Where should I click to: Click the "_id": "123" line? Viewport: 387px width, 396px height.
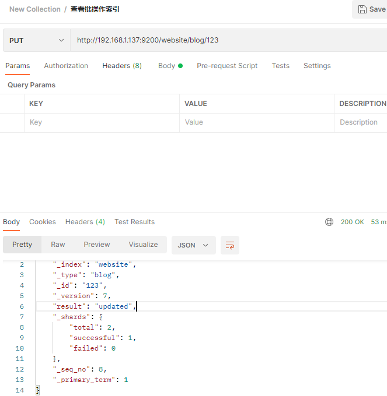(79, 285)
